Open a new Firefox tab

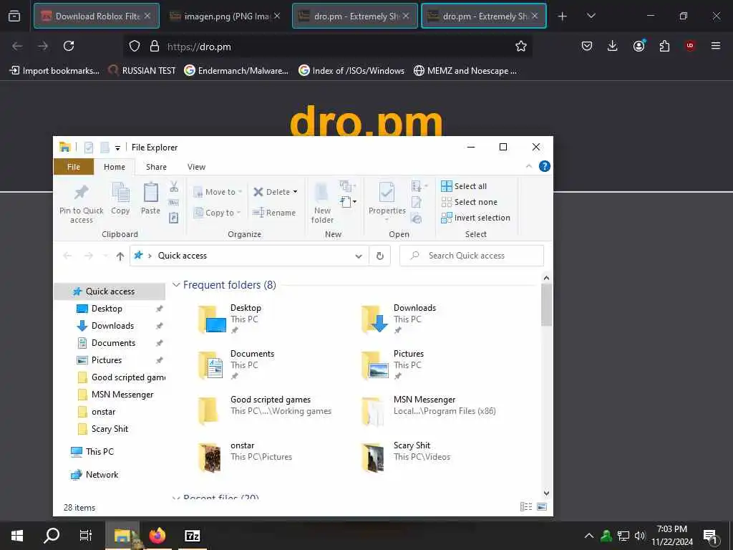pos(563,16)
